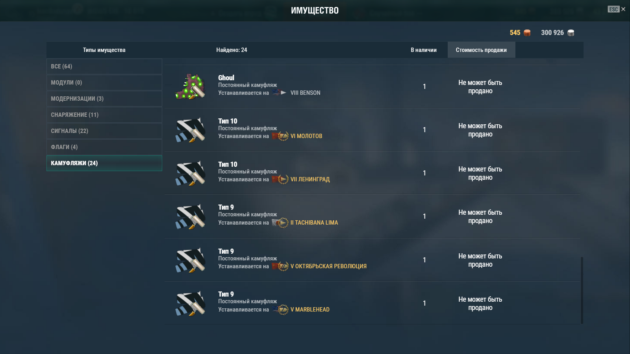Close the window with the ESC button
The height and width of the screenshot is (354, 630).
click(616, 9)
